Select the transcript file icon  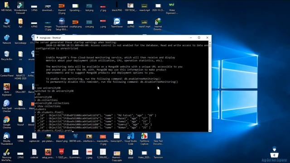tap(117, 137)
